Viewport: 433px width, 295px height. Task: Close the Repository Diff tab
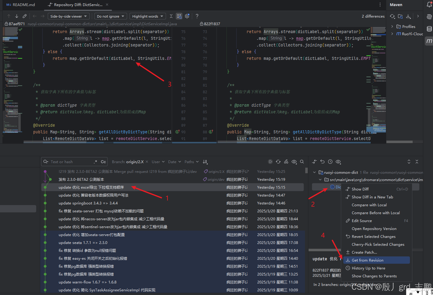click(107, 5)
